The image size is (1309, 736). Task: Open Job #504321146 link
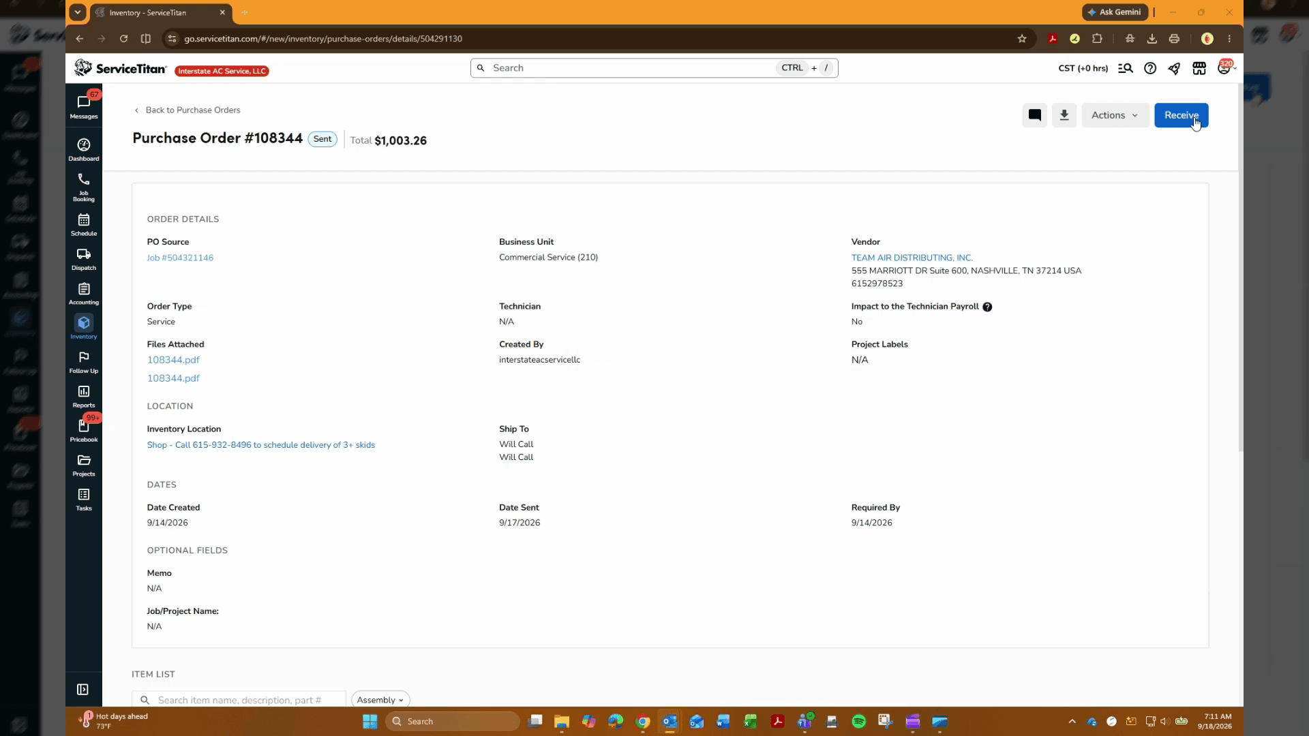click(180, 258)
